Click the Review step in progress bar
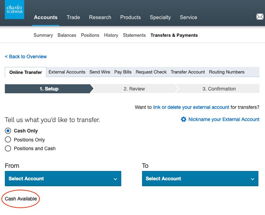Image resolution: width=265 pixels, height=215 pixels. coord(134,89)
